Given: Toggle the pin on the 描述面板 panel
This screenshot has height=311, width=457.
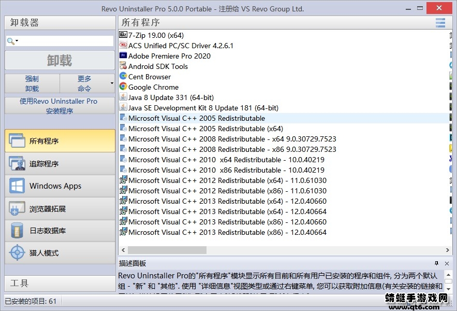Looking at the screenshot, I should click(435, 263).
